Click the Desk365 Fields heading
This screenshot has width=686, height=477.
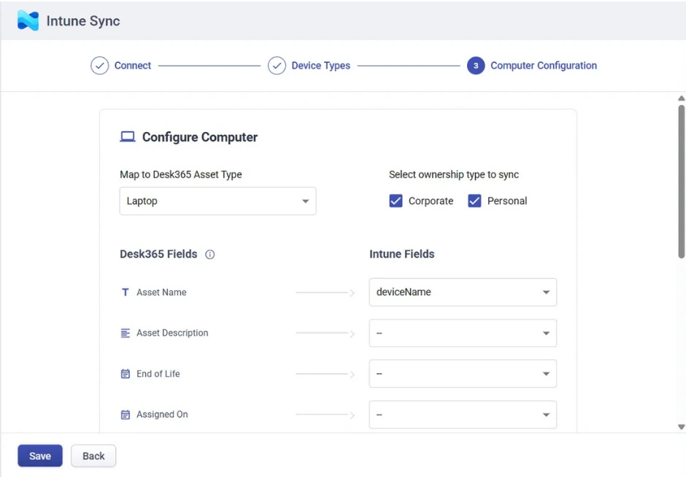coord(158,254)
